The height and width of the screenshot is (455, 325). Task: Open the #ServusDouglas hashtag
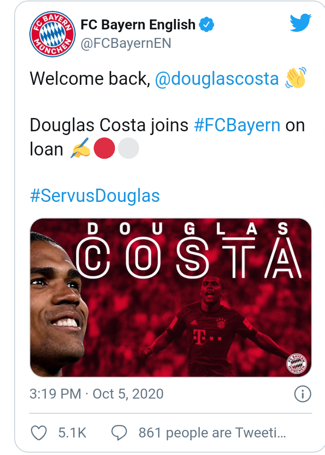point(95,195)
